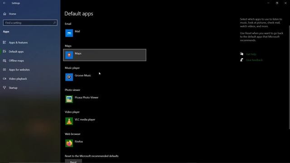
Task: Click the Picasa Photo Viewer icon
Action: point(69,99)
